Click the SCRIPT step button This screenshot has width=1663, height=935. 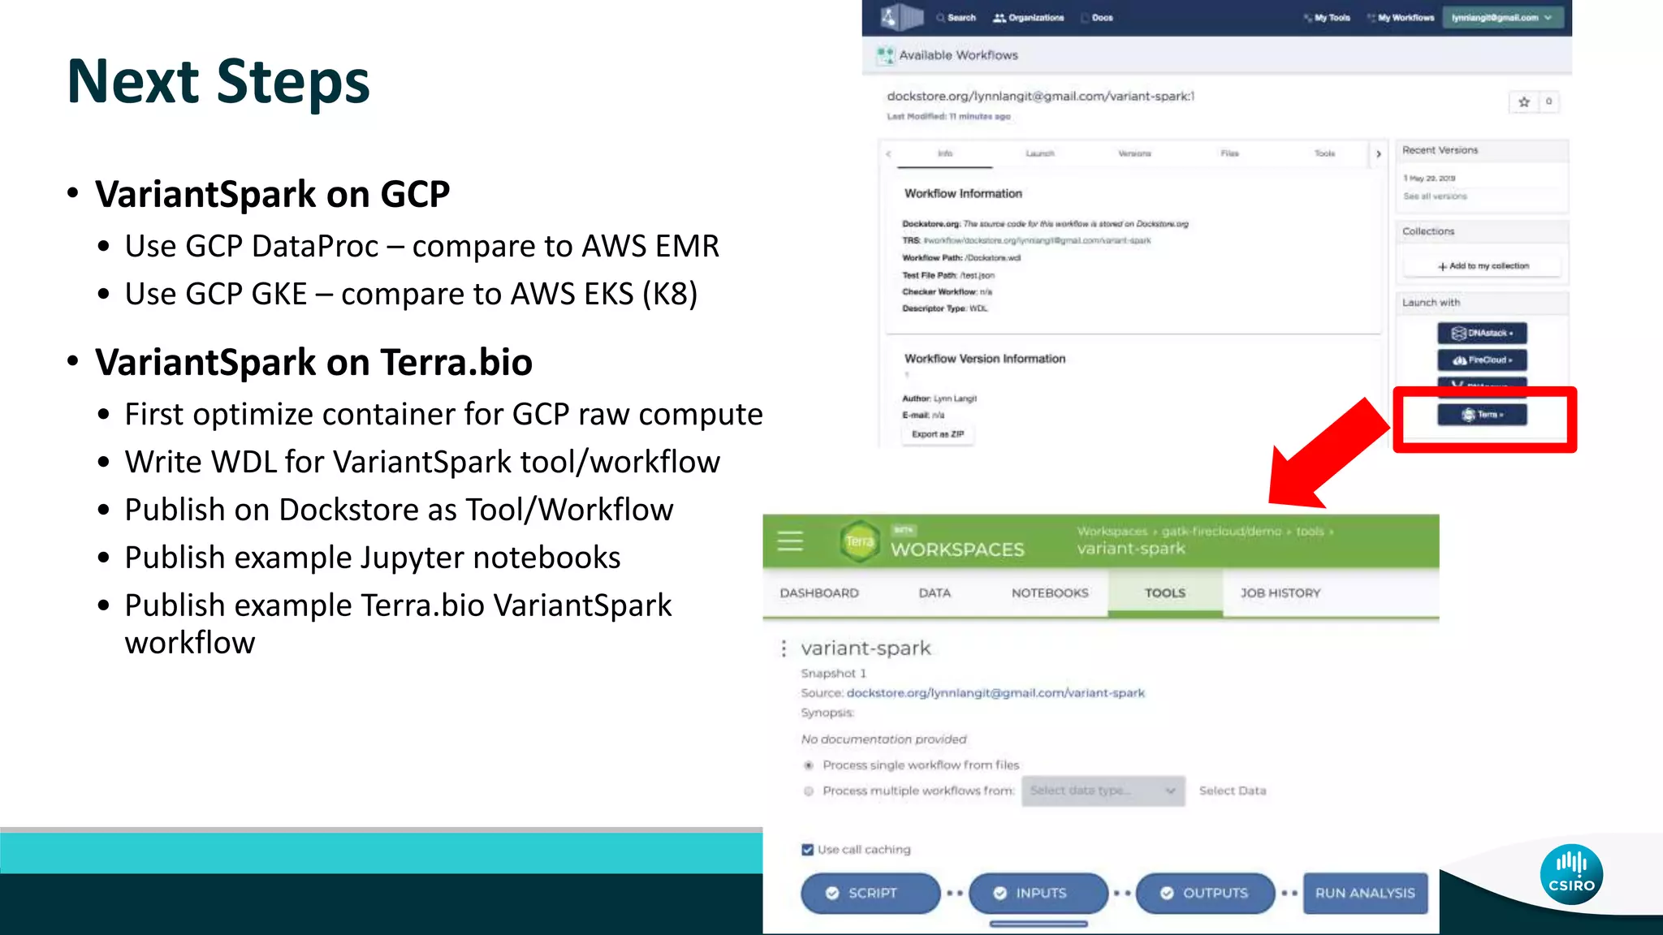coord(870,893)
